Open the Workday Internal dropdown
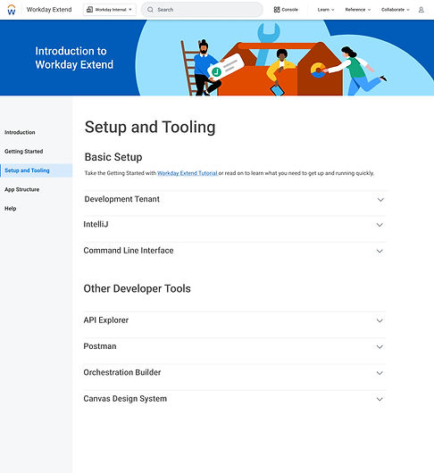 point(110,10)
